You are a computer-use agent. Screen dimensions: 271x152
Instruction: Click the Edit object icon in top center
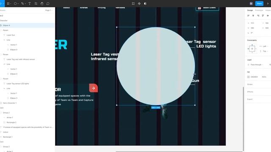(x=133, y=3)
